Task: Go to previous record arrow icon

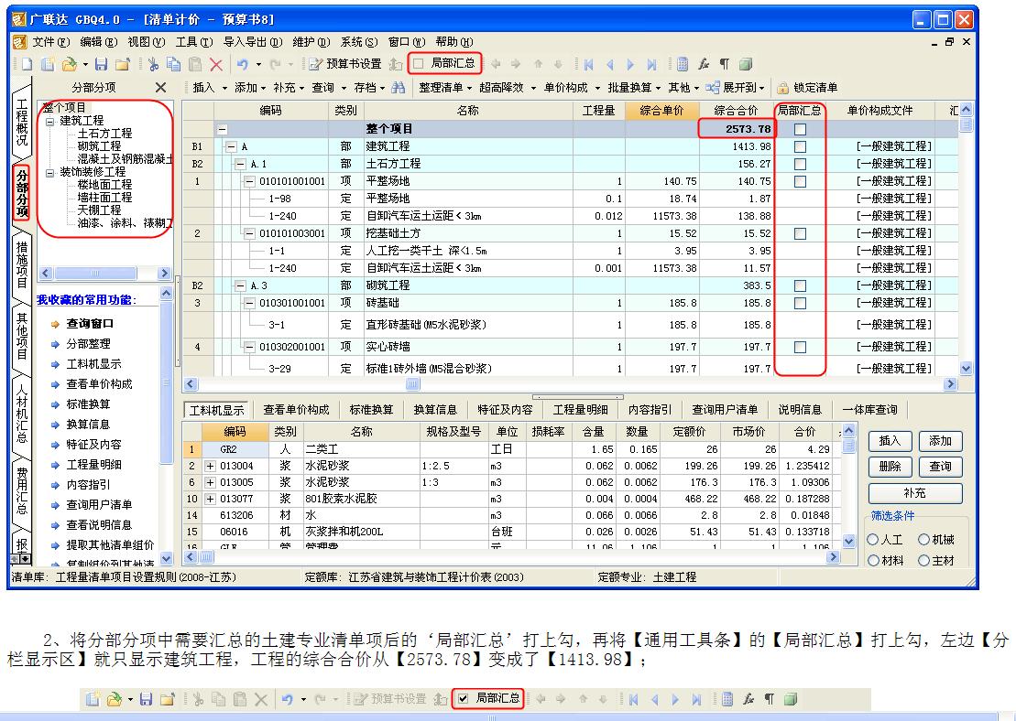Action: point(610,64)
